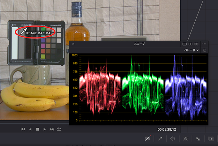The width and height of the screenshot is (218, 146).
Task: Open the Power Window palette
Action: click(x=173, y=139)
